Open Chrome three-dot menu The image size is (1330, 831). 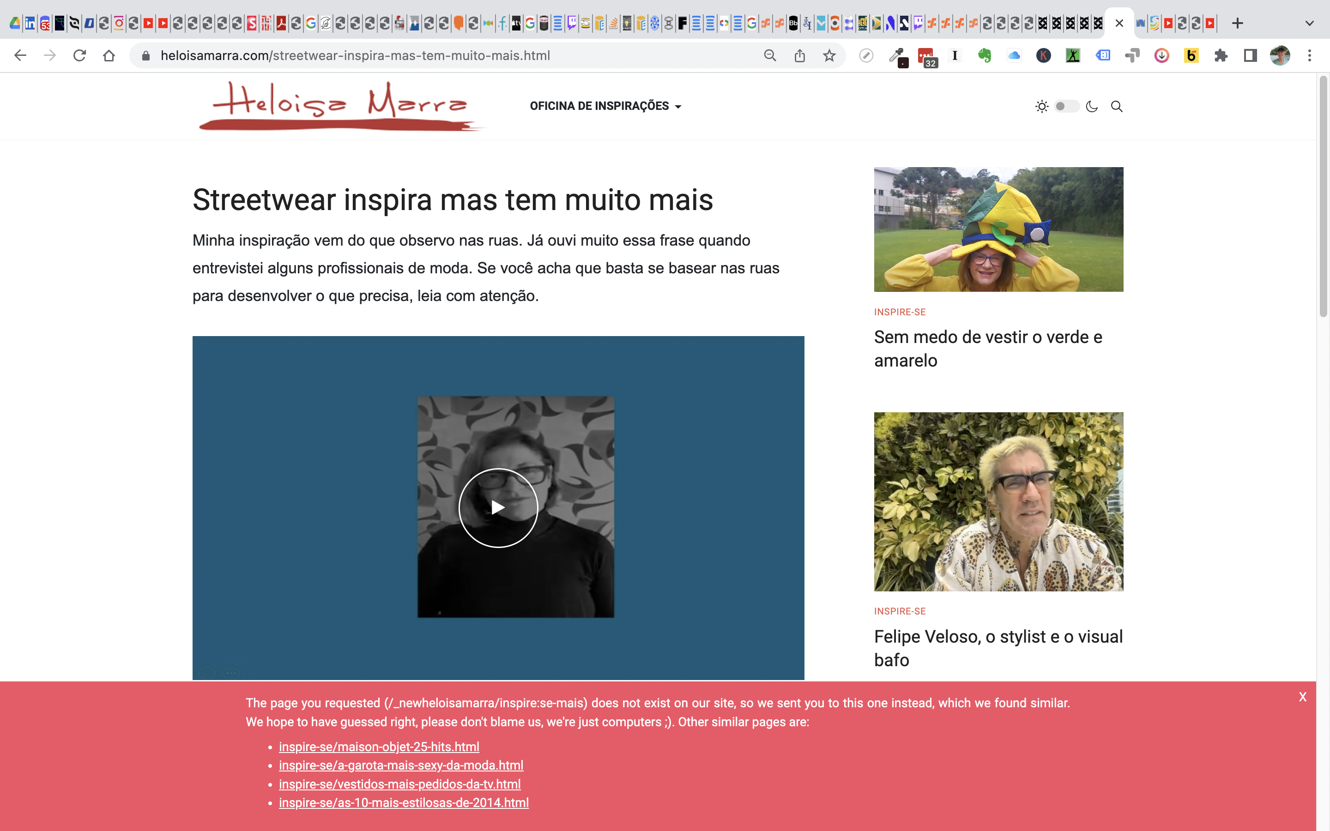(1309, 55)
